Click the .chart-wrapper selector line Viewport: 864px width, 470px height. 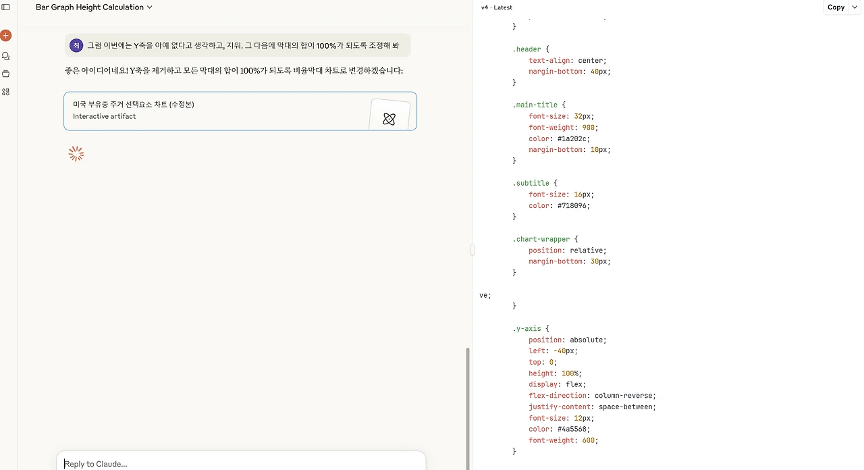[545, 239]
